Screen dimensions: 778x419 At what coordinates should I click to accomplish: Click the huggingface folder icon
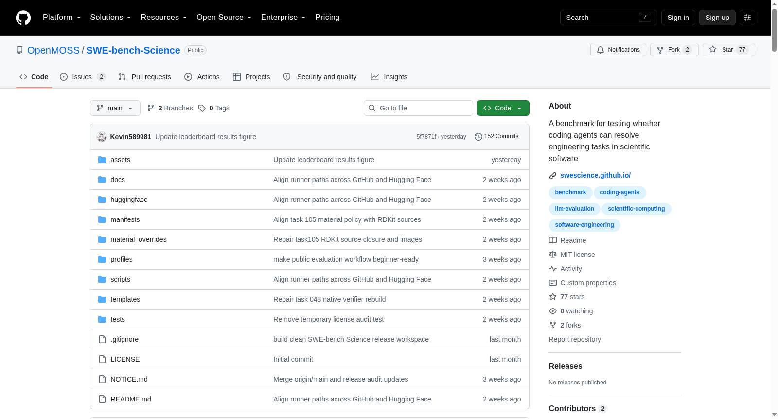[x=102, y=200]
